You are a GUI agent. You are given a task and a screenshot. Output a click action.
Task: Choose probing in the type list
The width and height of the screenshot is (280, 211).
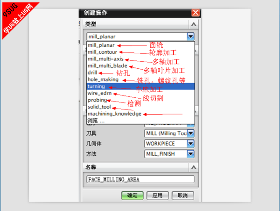(x=140, y=100)
